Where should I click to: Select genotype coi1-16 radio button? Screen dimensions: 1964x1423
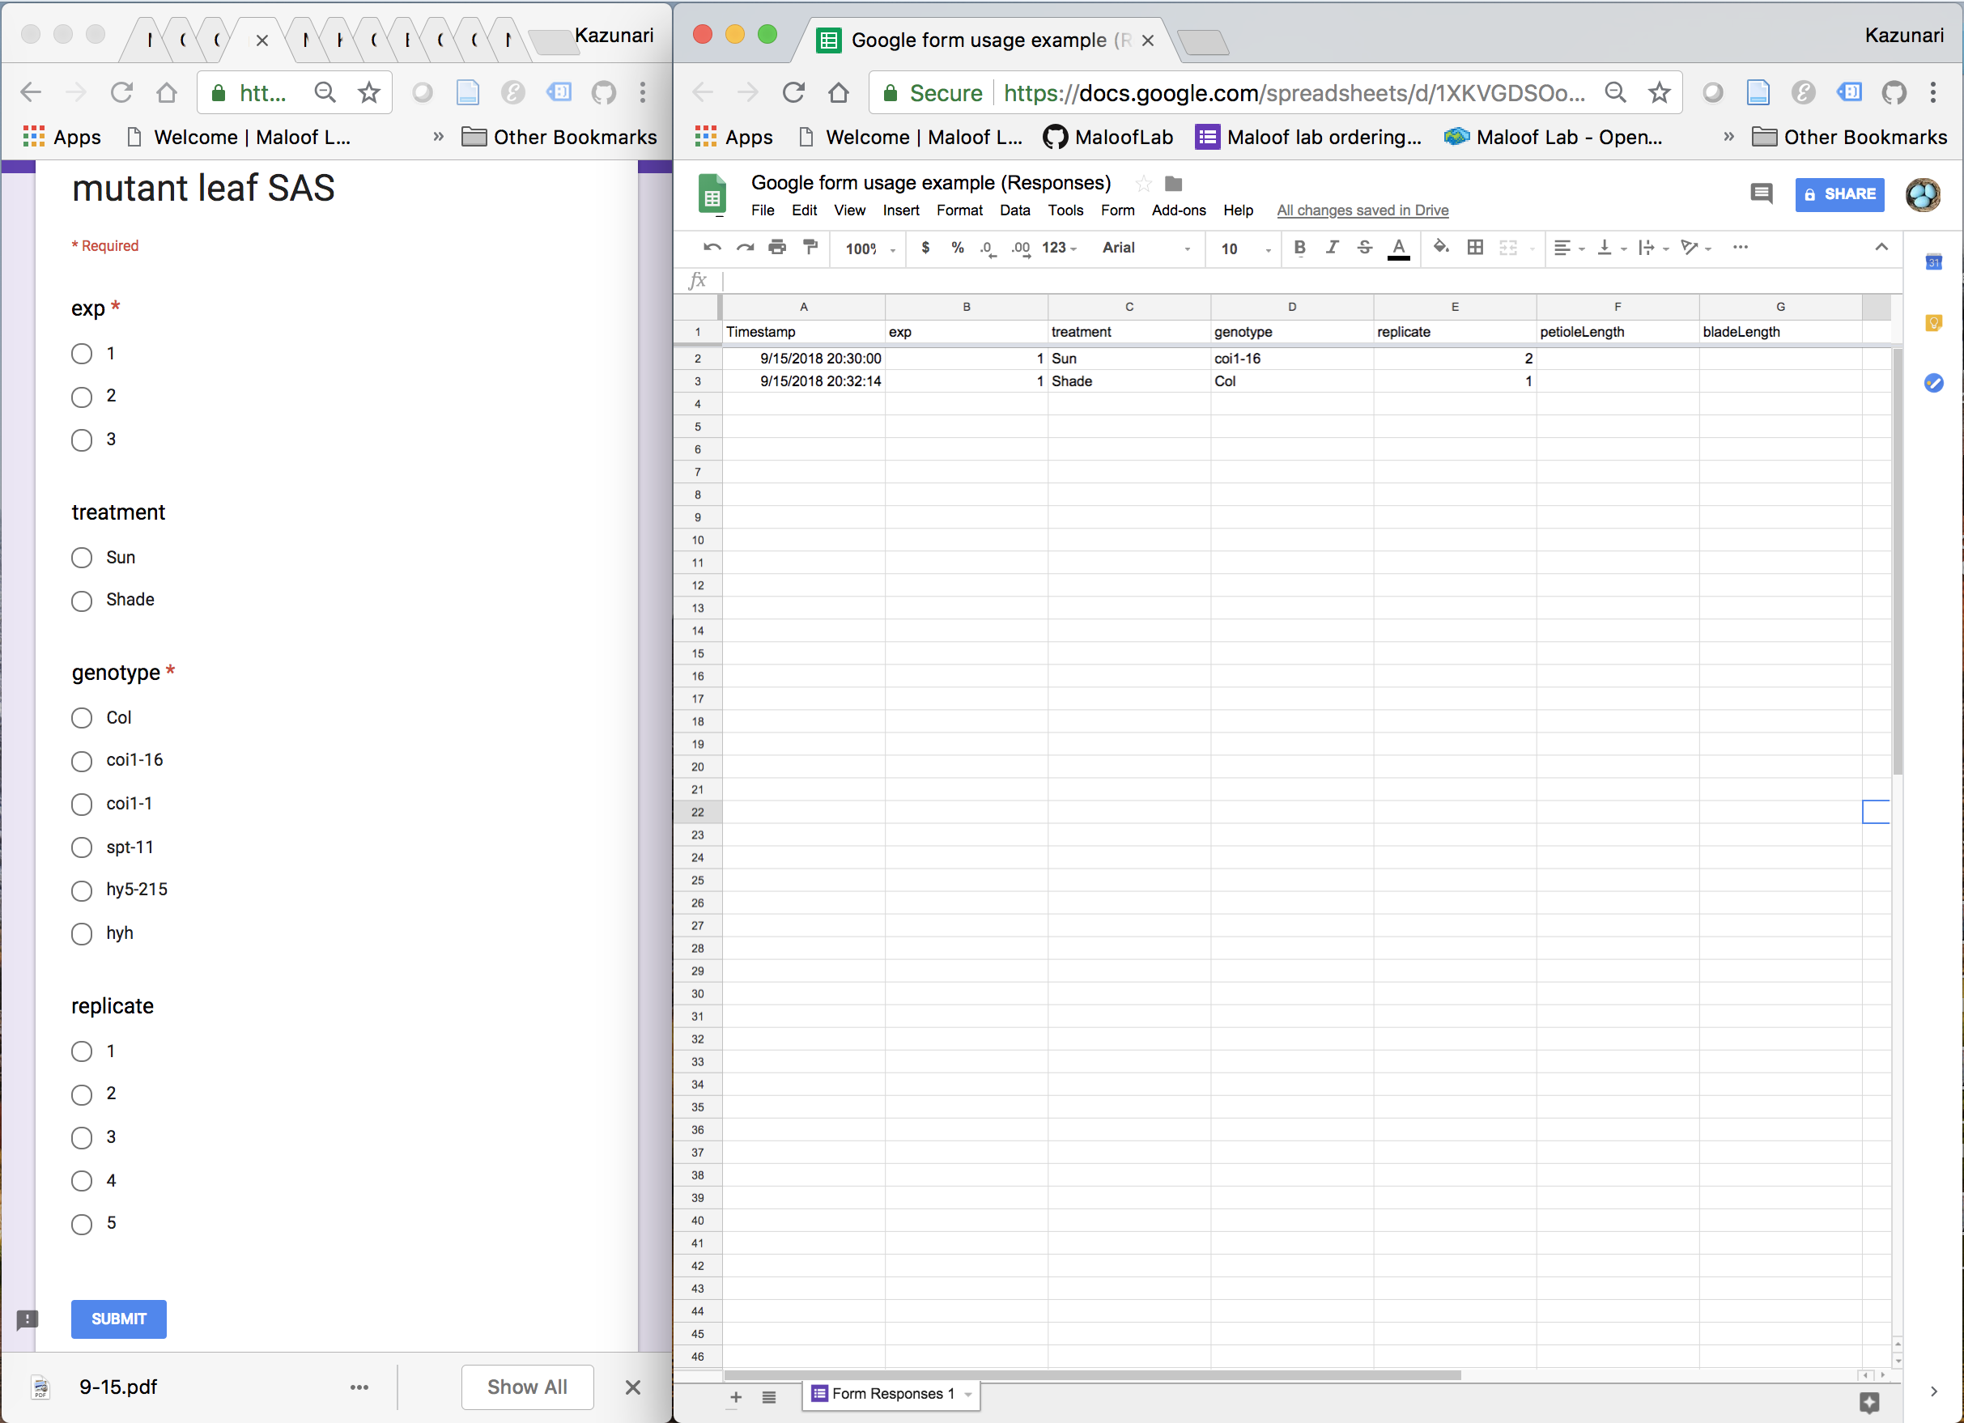83,759
